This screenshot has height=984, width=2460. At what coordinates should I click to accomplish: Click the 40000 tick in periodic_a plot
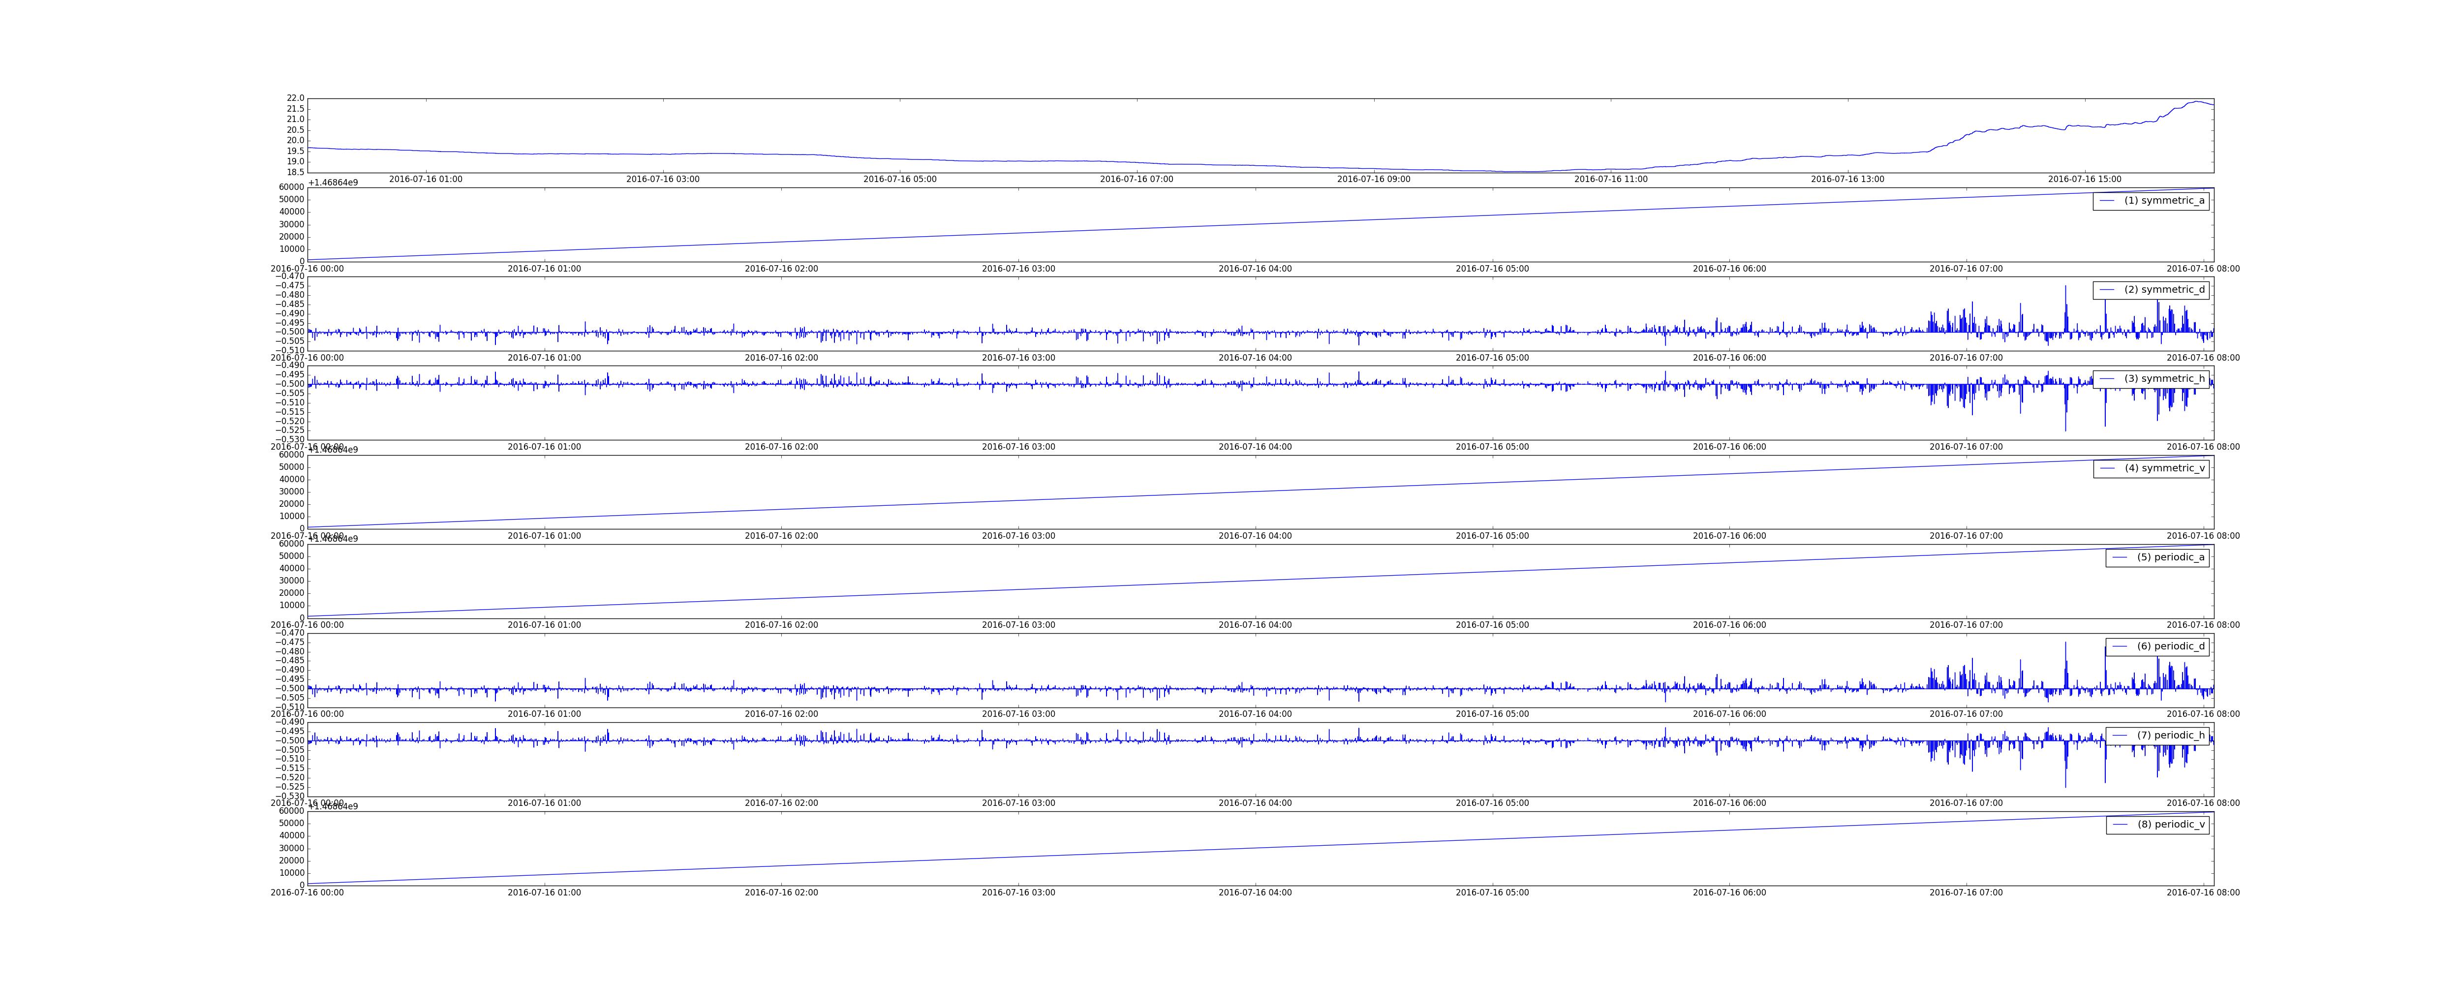(291, 568)
